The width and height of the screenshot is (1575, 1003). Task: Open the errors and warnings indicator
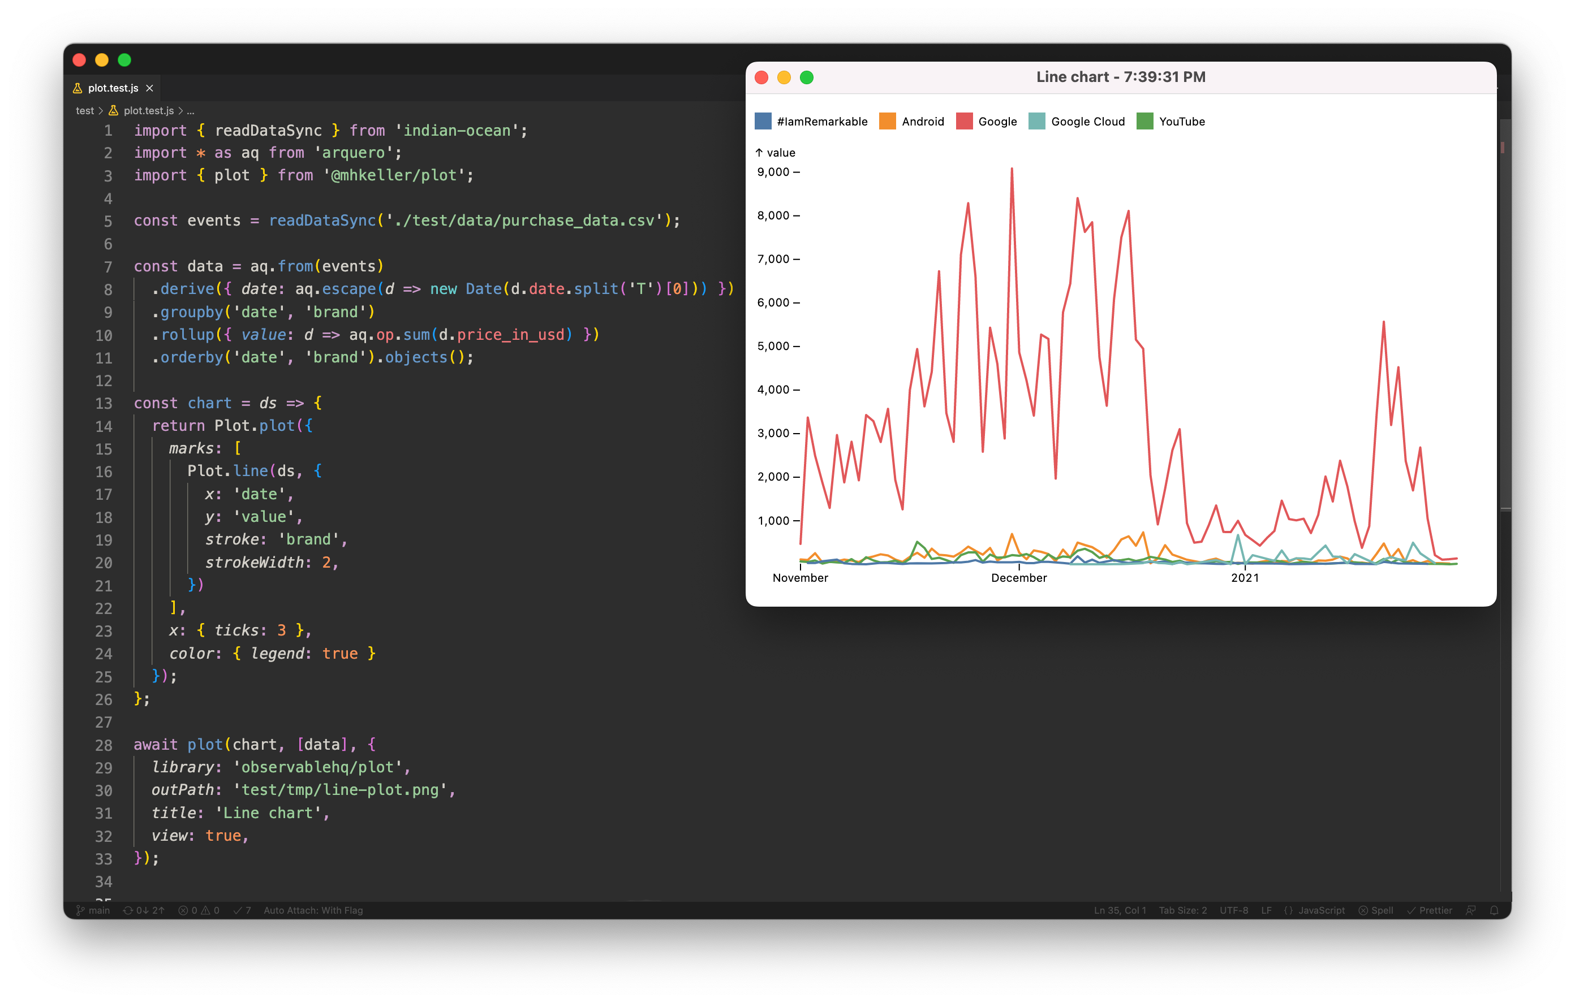(x=199, y=910)
